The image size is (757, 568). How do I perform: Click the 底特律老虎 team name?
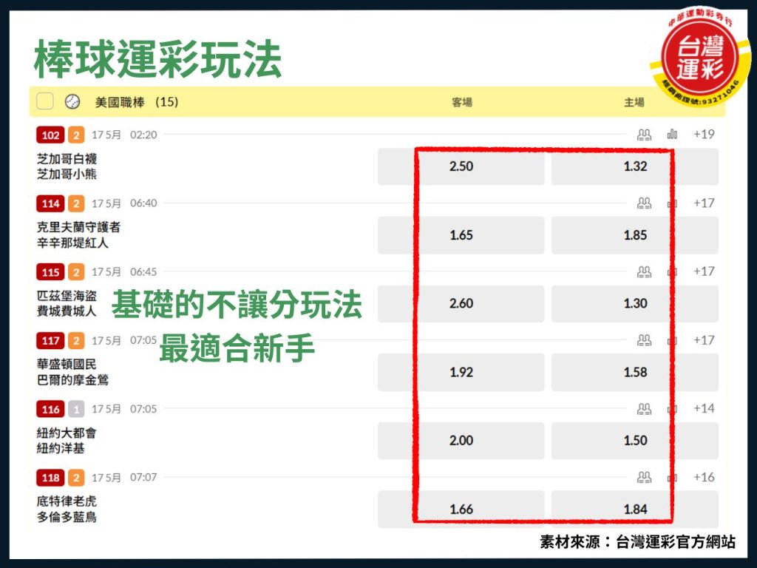[67, 502]
